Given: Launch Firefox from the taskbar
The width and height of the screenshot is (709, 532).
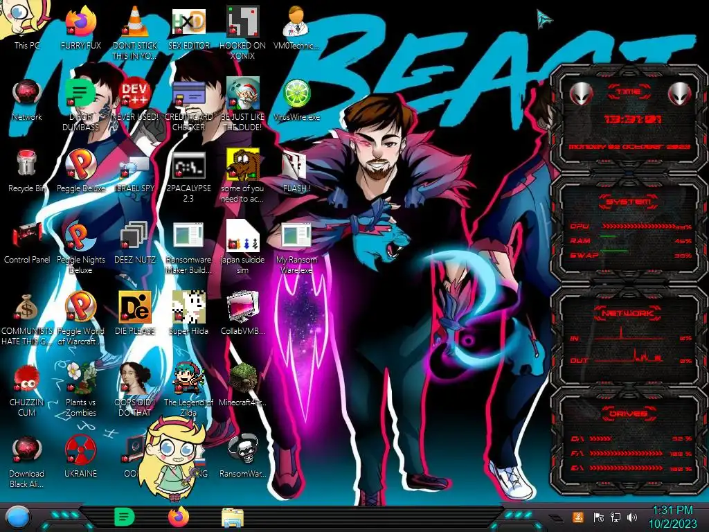Looking at the screenshot, I should [179, 517].
